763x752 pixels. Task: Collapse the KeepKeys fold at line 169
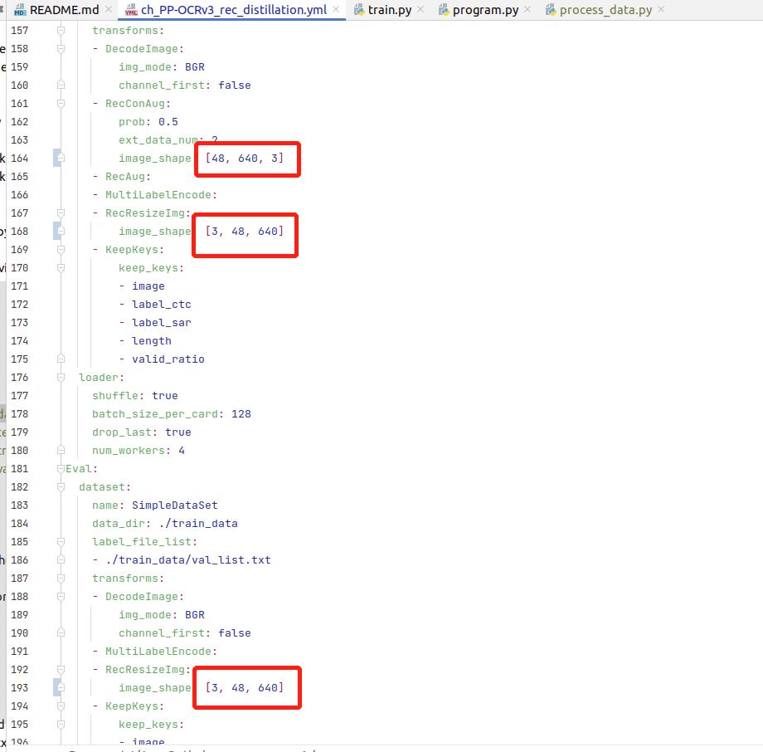(61, 249)
